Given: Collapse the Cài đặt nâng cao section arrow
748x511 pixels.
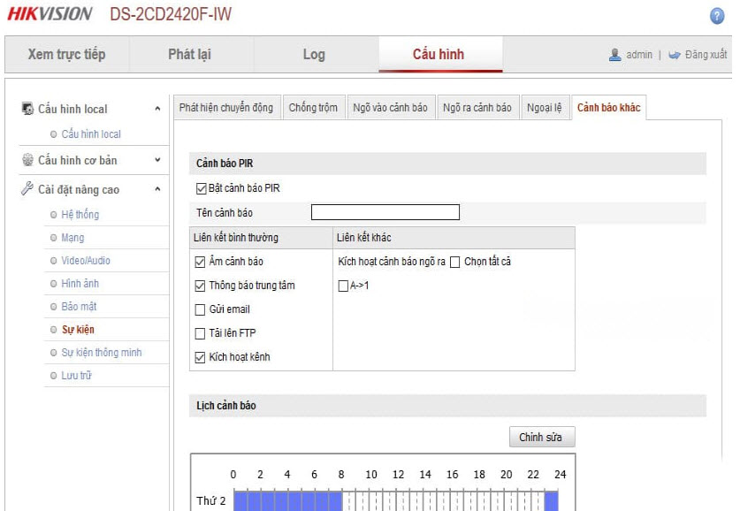Looking at the screenshot, I should [157, 189].
